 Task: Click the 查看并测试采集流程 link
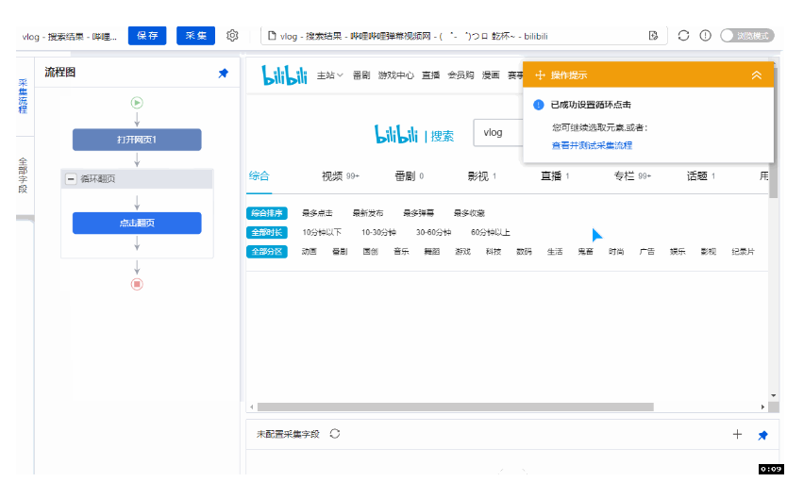pyautogui.click(x=592, y=145)
